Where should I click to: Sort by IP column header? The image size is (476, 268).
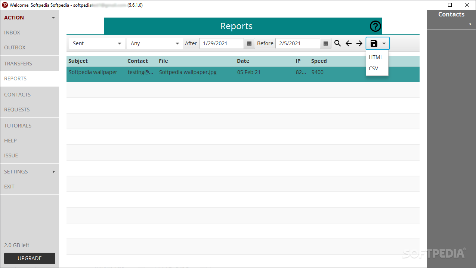pyautogui.click(x=298, y=61)
